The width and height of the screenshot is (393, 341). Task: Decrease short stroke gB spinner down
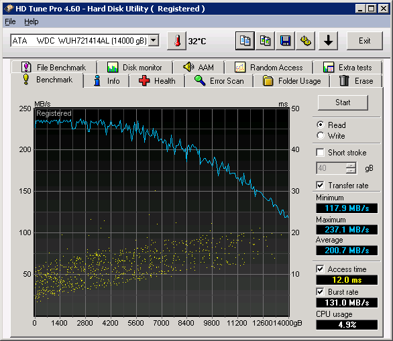pos(351,171)
